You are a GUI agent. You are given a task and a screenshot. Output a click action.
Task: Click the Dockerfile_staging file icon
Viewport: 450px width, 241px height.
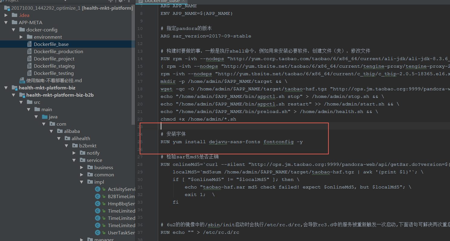click(x=29, y=66)
